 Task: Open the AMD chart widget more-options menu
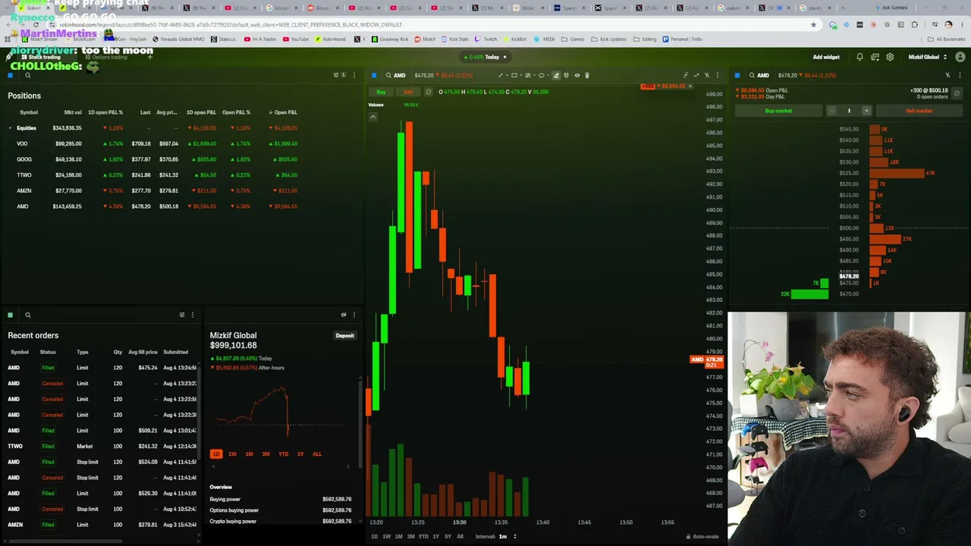[718, 75]
